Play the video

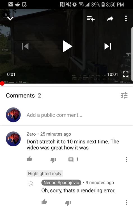[x=67, y=46]
